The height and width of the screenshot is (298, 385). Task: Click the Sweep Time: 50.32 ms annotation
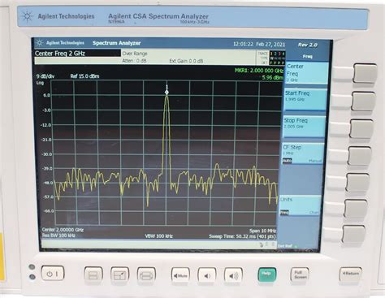(243, 236)
